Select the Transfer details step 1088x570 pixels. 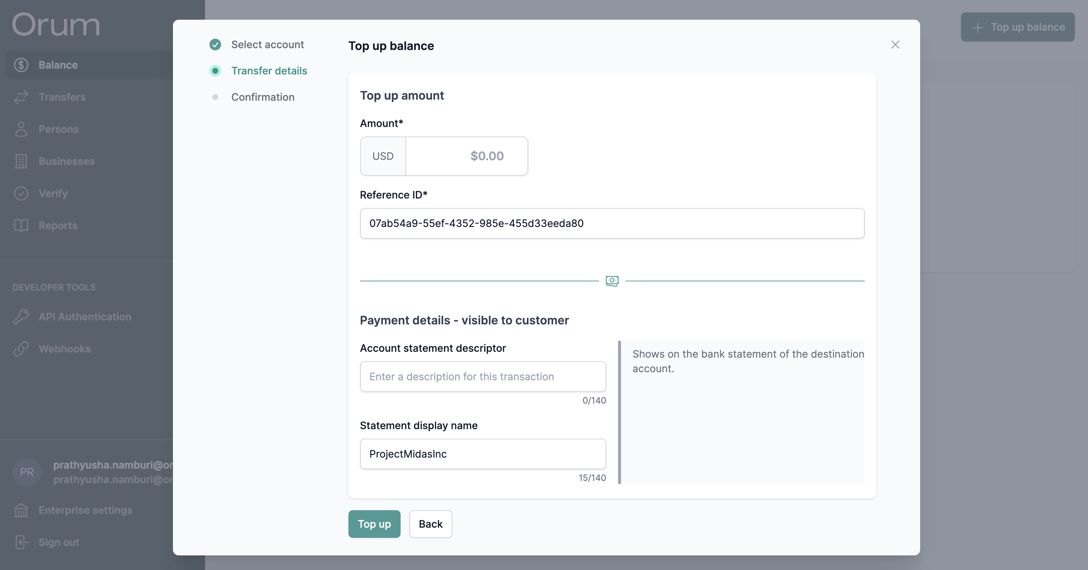269,71
